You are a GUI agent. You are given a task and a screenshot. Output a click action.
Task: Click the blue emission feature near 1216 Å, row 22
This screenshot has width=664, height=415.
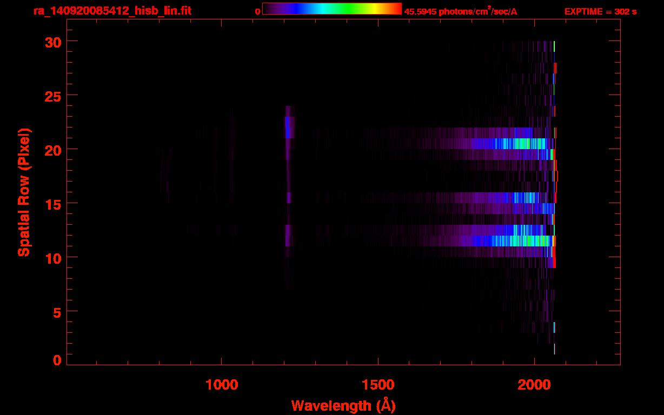290,128
